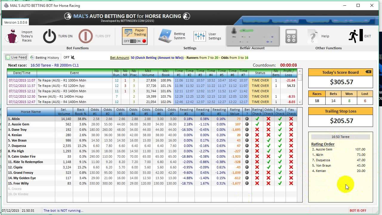Open the calculator tool icon

(291, 36)
